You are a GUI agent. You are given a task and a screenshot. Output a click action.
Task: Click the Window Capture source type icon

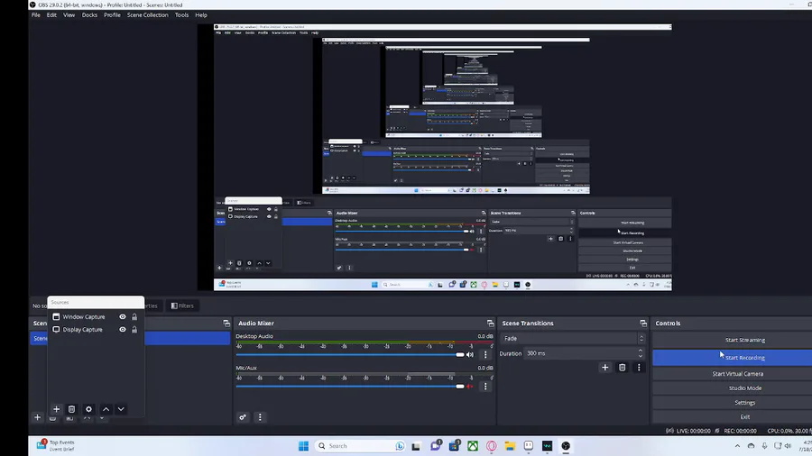(56, 317)
